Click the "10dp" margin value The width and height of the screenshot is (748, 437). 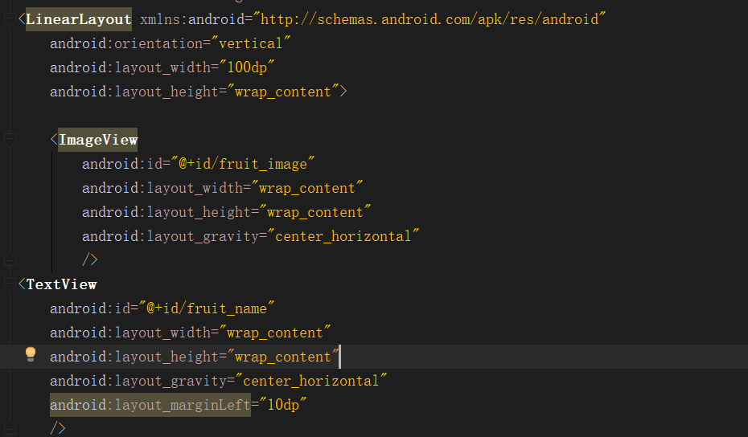point(283,405)
